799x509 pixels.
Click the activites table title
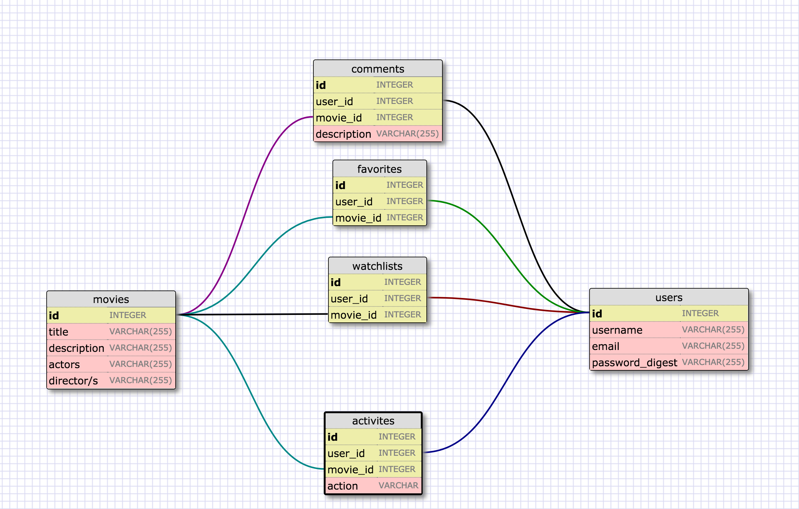tap(373, 420)
